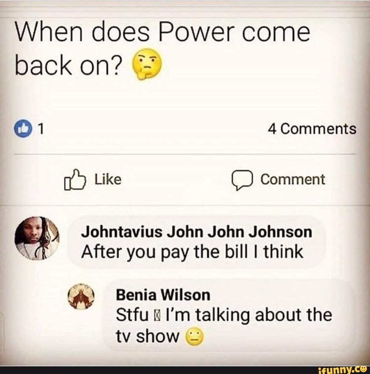The width and height of the screenshot is (370, 374).
Task: Click the ifunny.co watermark logo
Action: 343,370
